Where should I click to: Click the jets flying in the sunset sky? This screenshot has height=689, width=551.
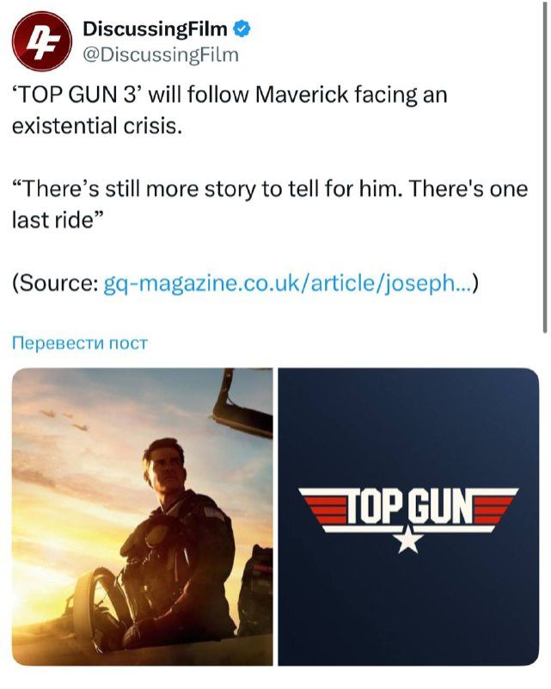[x=65, y=419]
